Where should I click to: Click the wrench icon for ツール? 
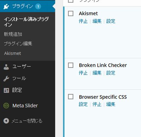[6, 79]
